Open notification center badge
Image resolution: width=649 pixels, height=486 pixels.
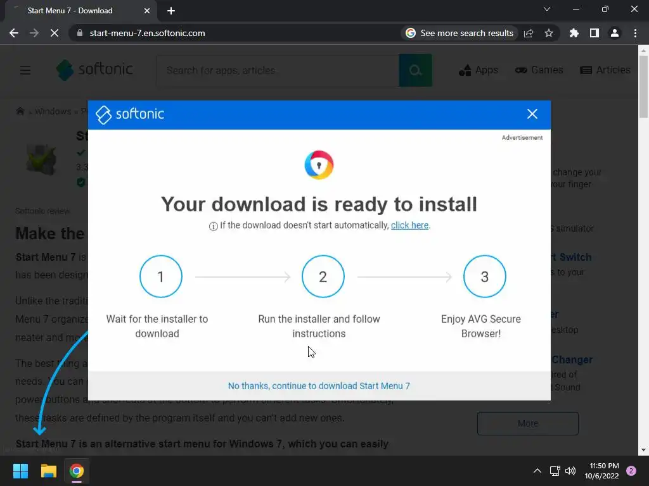pos(631,471)
